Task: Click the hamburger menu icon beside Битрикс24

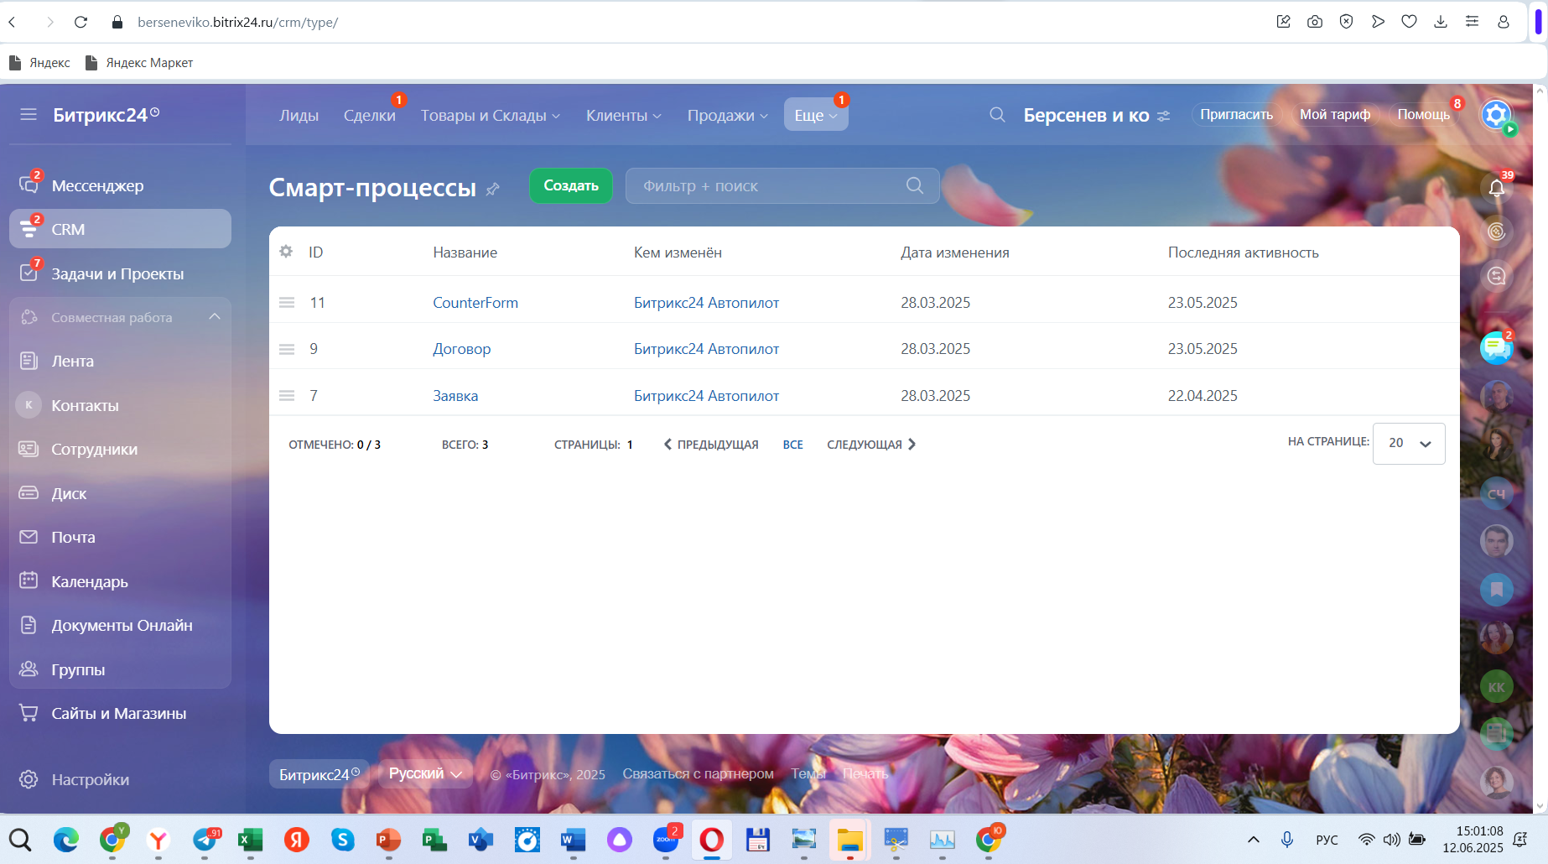Action: (x=29, y=114)
